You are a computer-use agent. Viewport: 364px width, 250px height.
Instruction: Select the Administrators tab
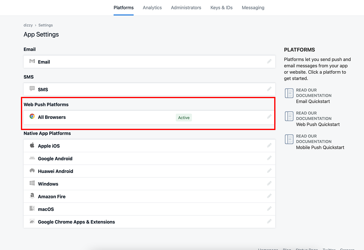pos(186,8)
